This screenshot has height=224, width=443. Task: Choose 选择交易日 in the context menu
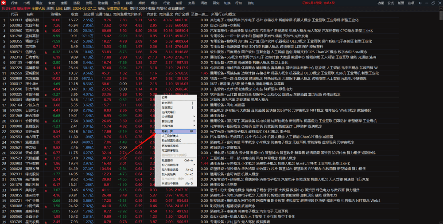[x=176, y=112]
